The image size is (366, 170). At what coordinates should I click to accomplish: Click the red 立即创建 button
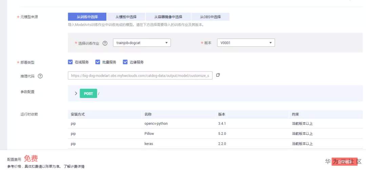[344, 162]
